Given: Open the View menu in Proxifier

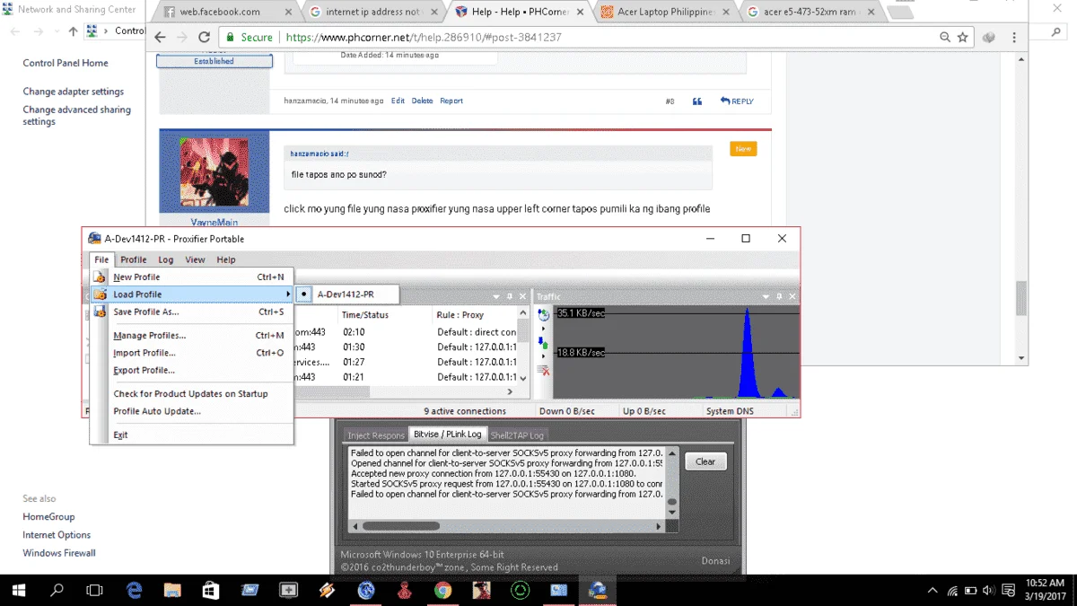Looking at the screenshot, I should tap(195, 259).
